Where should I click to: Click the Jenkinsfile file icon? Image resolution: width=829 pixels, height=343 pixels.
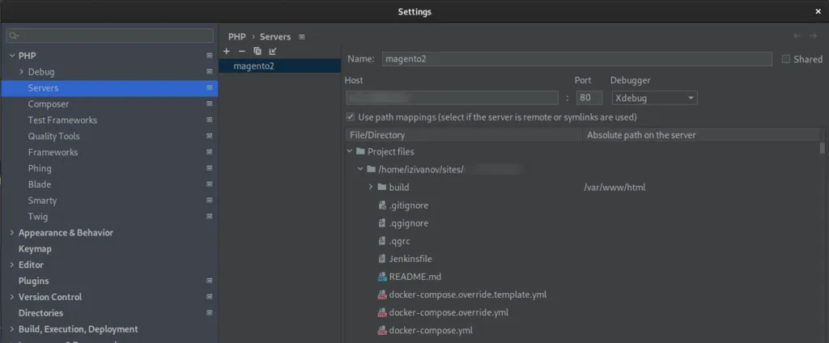click(382, 259)
